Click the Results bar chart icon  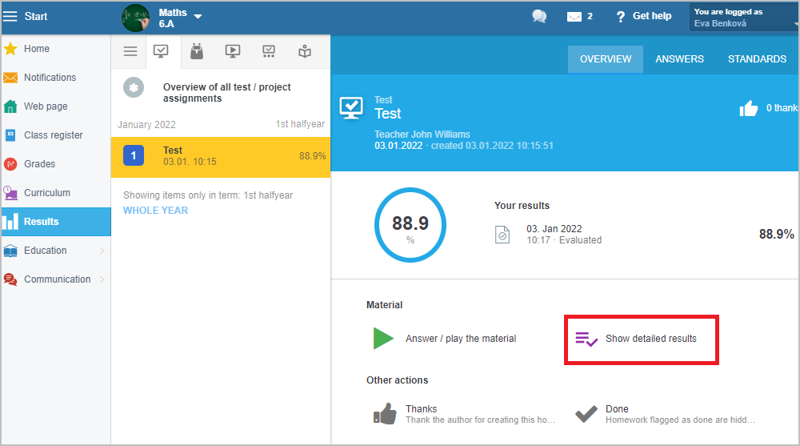tap(10, 222)
